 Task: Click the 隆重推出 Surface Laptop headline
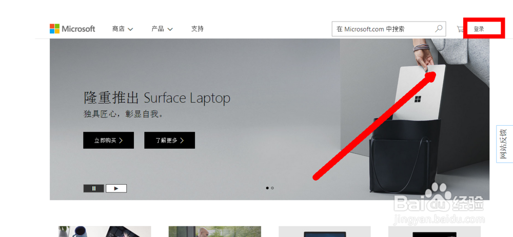156,98
